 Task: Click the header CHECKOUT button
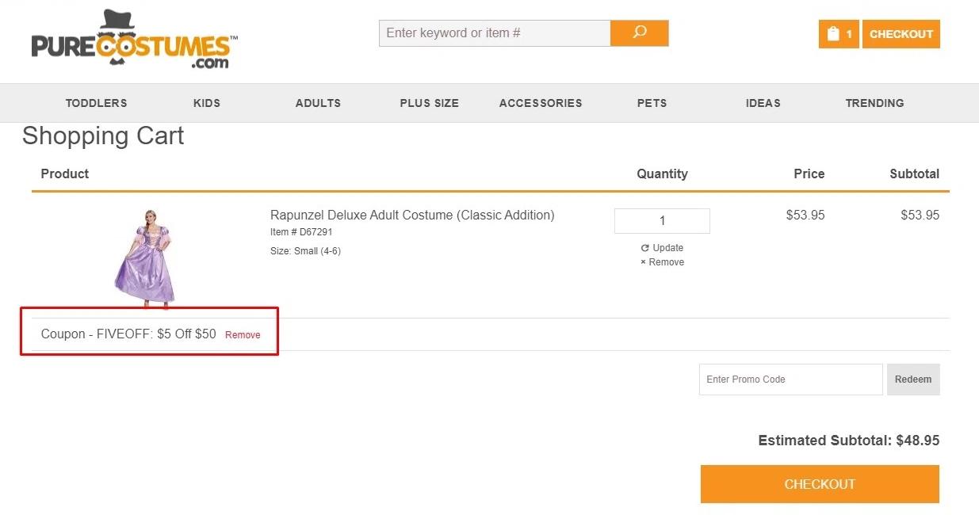pos(901,34)
